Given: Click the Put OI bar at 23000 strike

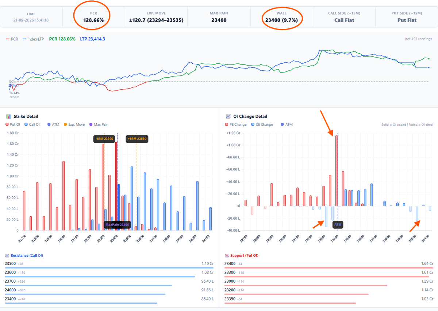Looking at the screenshot, I should coord(64,196).
